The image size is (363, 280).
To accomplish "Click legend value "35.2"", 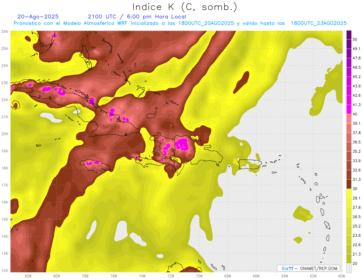I will 357,152.
